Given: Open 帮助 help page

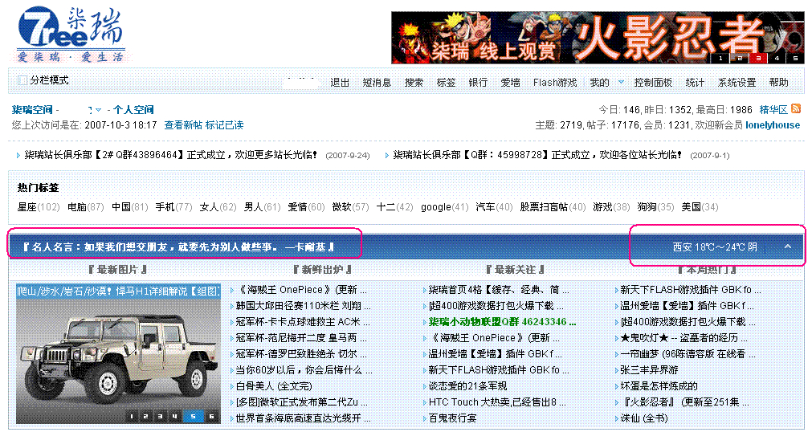Looking at the screenshot, I should click(x=778, y=83).
